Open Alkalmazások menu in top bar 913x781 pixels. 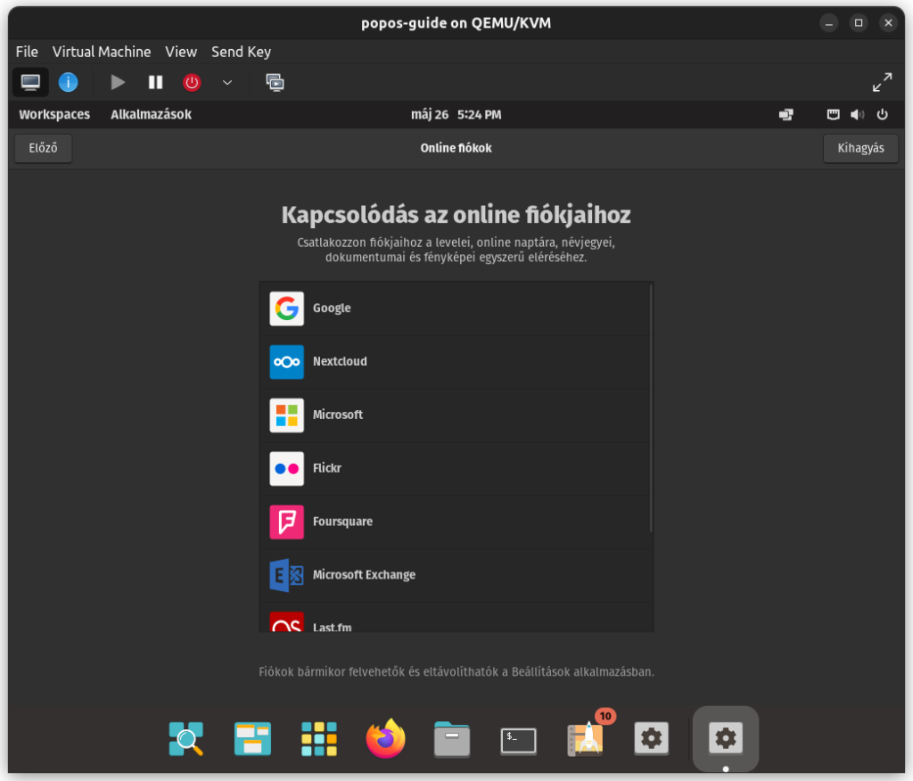(151, 115)
